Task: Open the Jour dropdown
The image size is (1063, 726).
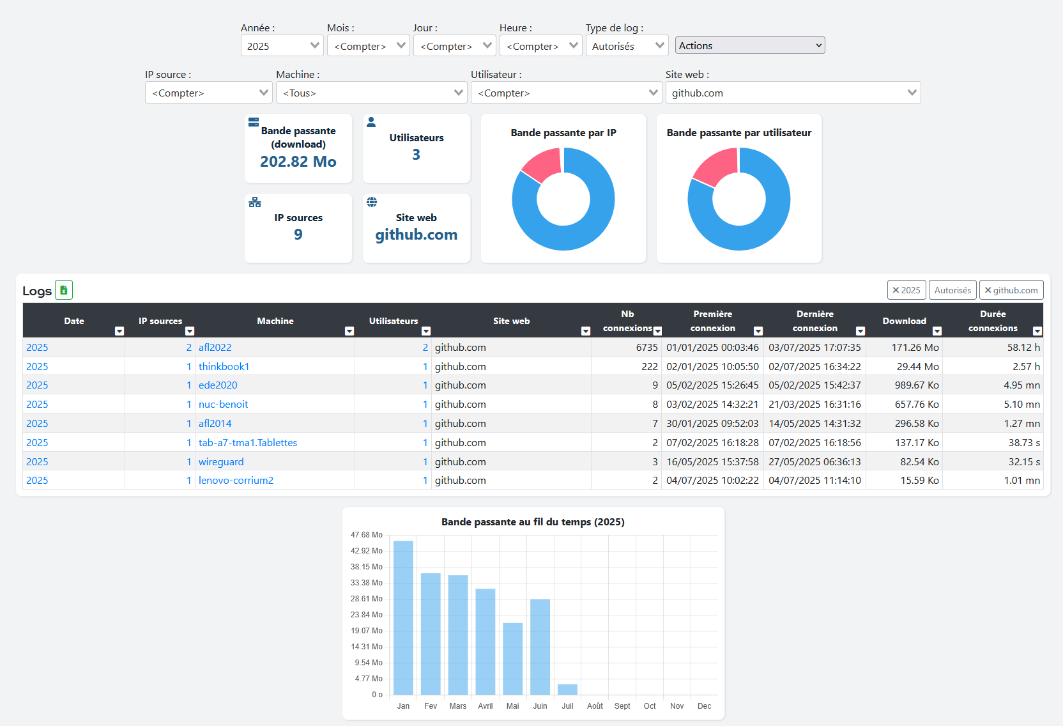Action: (455, 46)
